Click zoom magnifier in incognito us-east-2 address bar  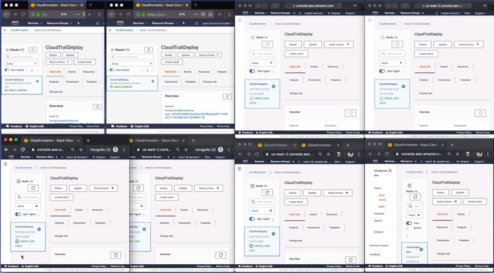[178, 149]
